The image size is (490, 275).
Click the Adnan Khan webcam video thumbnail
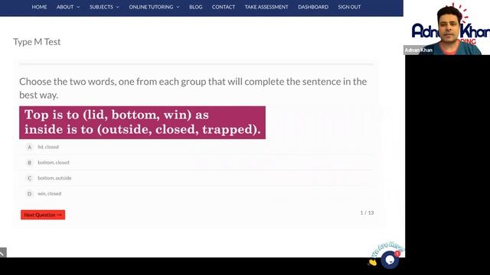[447, 27]
